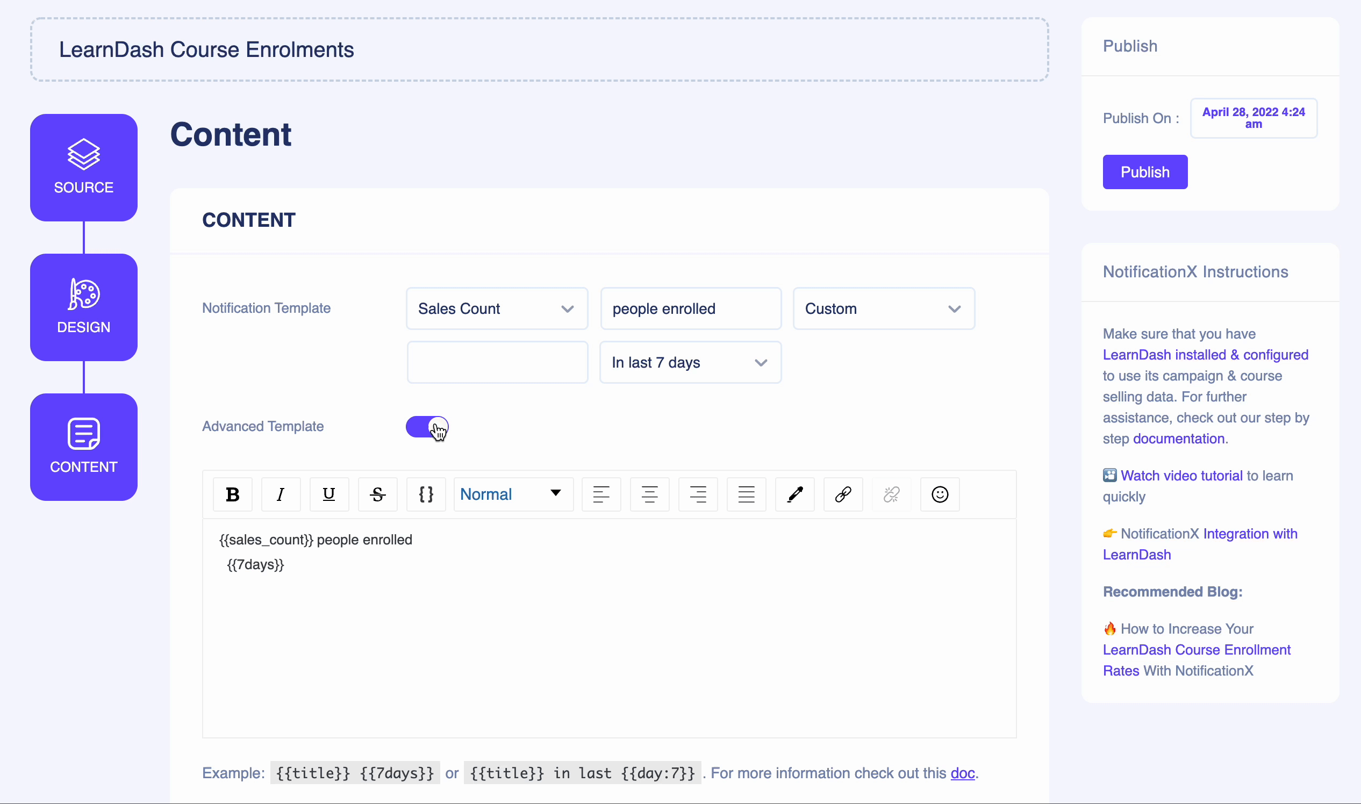This screenshot has width=1361, height=804.
Task: Open the DESIGN step
Action: 83,307
